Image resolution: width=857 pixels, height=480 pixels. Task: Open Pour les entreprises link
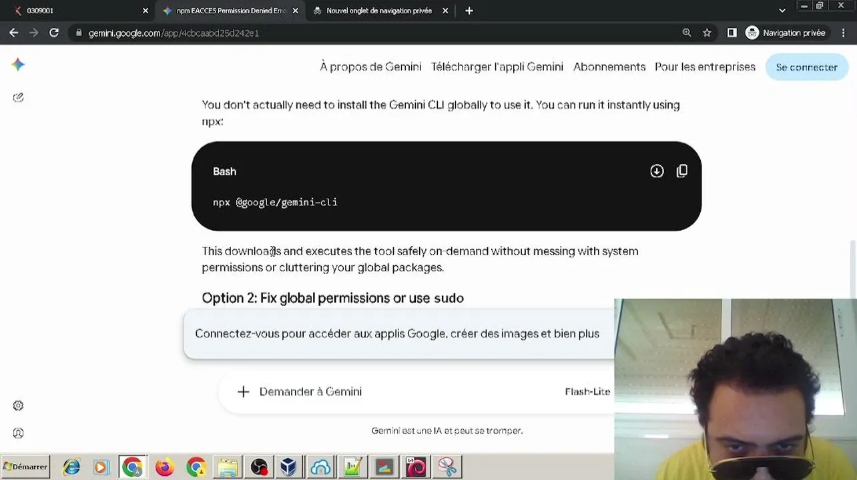(705, 67)
